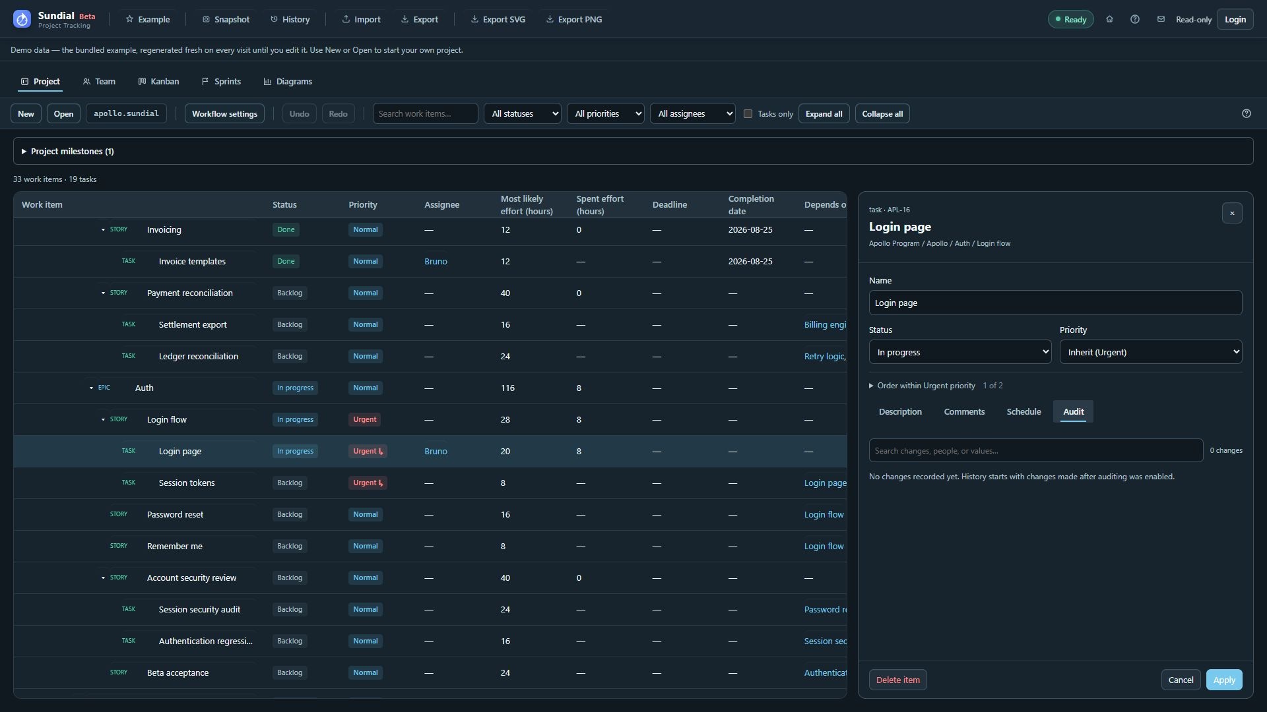The height and width of the screenshot is (712, 1267).
Task: Click the home icon in header
Action: 1109,19
